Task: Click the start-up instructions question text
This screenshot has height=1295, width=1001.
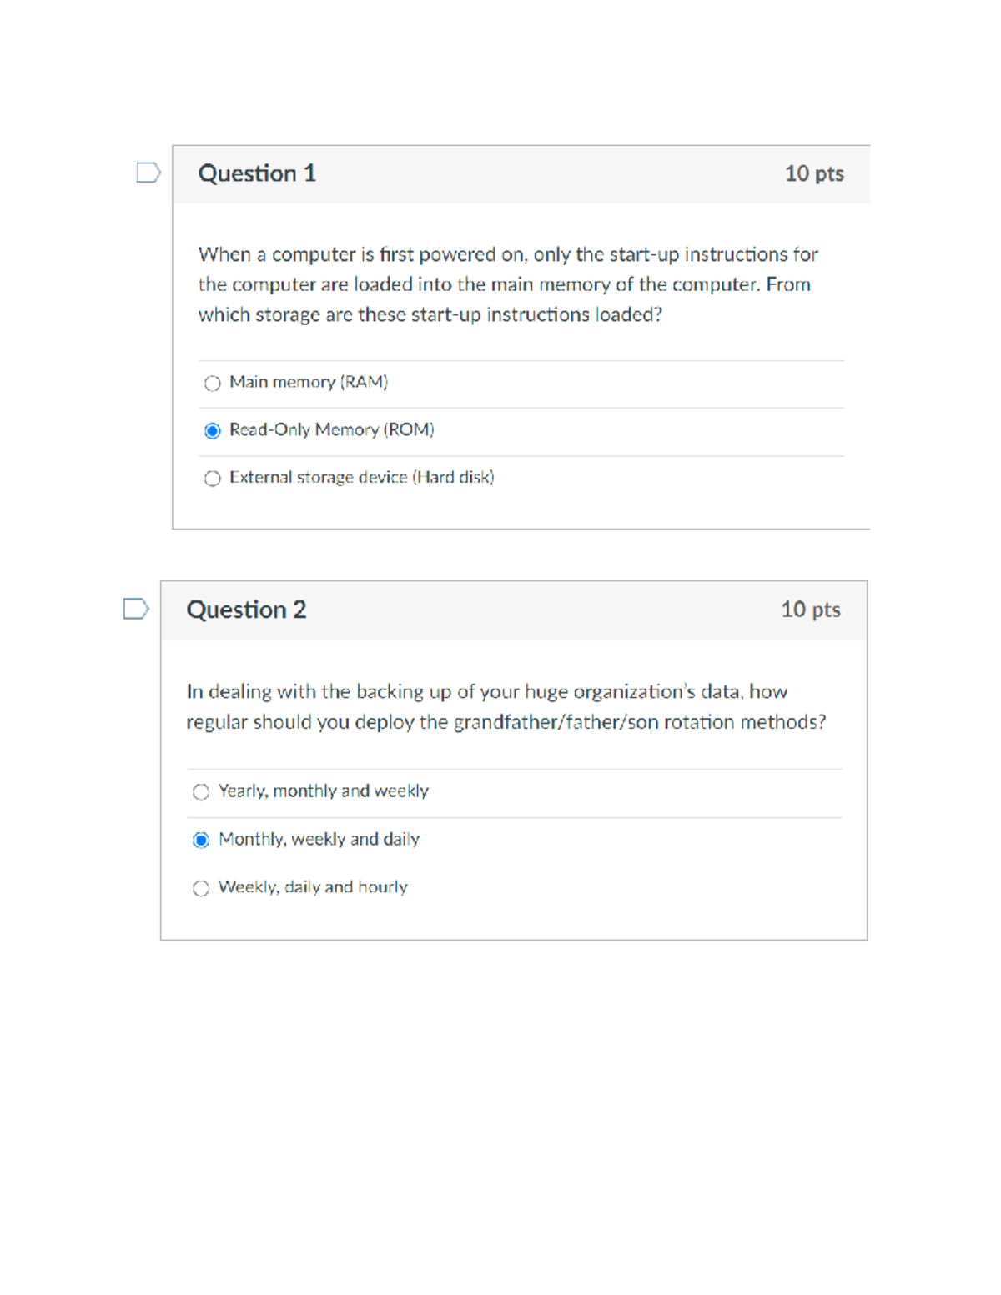Action: click(508, 284)
